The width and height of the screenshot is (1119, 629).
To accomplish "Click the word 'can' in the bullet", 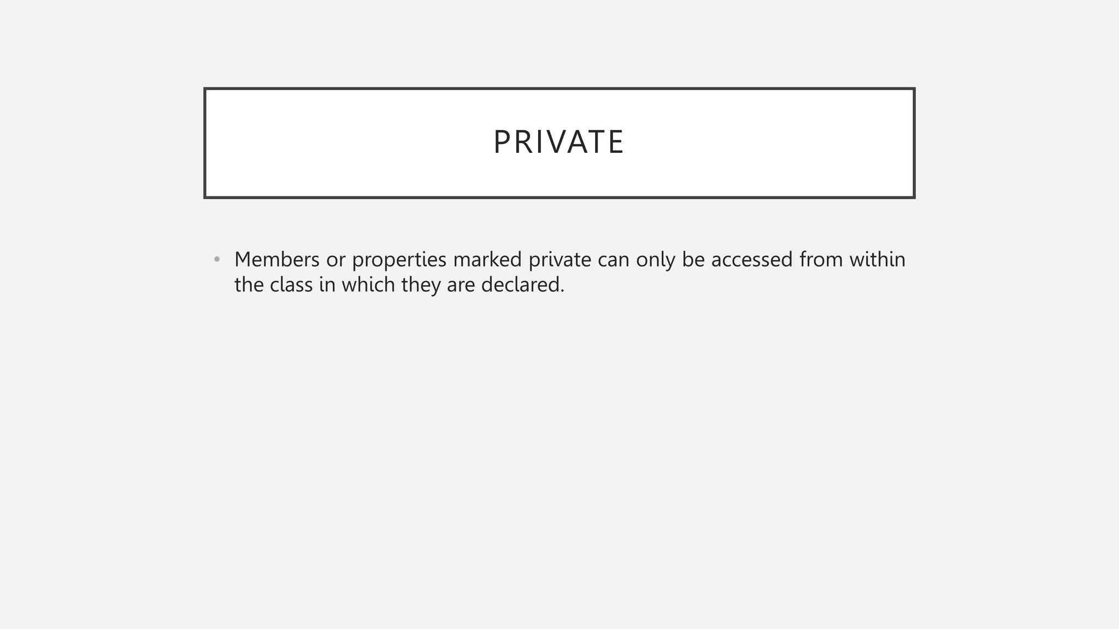I will click(x=614, y=260).
